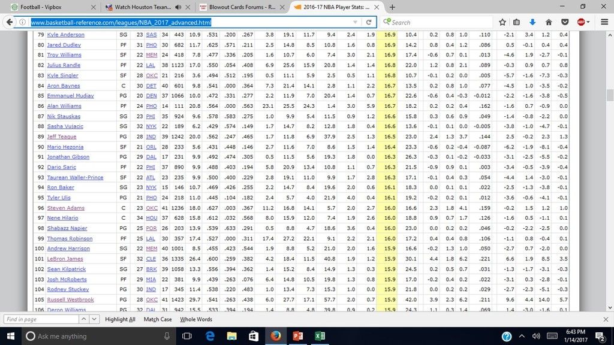Open the Adblock Plus dropdown arrow
Viewport: 614px width, 345px height.
[x=588, y=22]
